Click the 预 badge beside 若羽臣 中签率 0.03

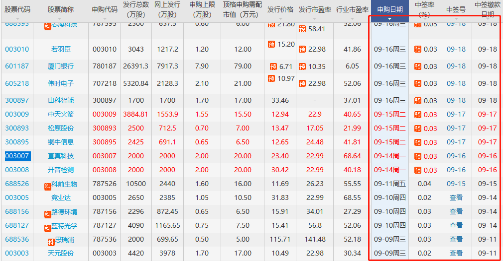418,49
